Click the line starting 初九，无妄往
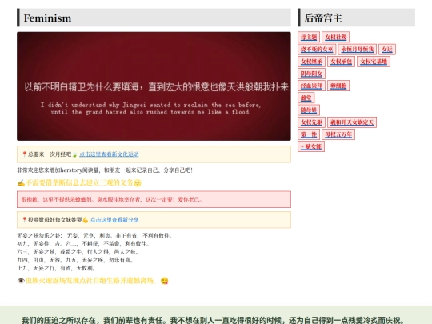The height and width of the screenshot is (324, 432). (83, 244)
